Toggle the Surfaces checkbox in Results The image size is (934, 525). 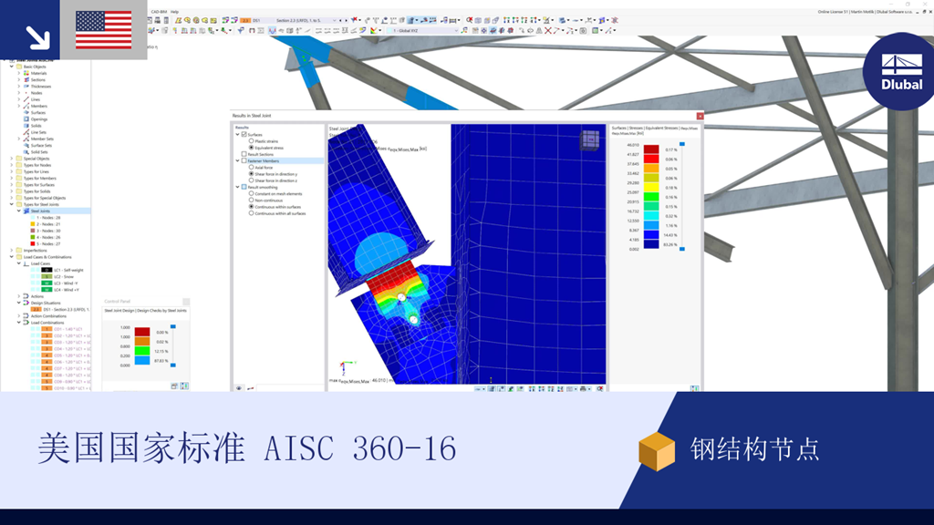[x=244, y=135]
